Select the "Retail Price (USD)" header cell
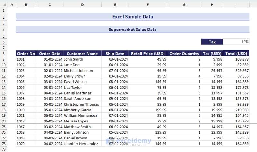257x152 pixels. coord(147,54)
